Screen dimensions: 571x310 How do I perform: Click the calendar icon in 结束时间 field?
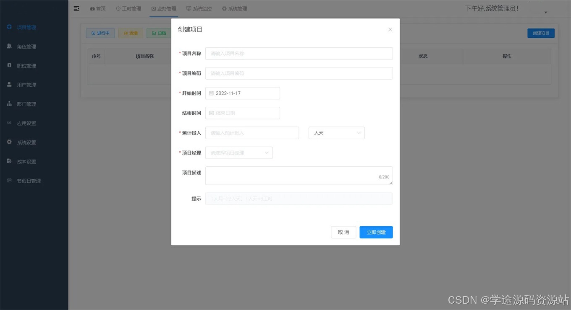click(x=211, y=113)
